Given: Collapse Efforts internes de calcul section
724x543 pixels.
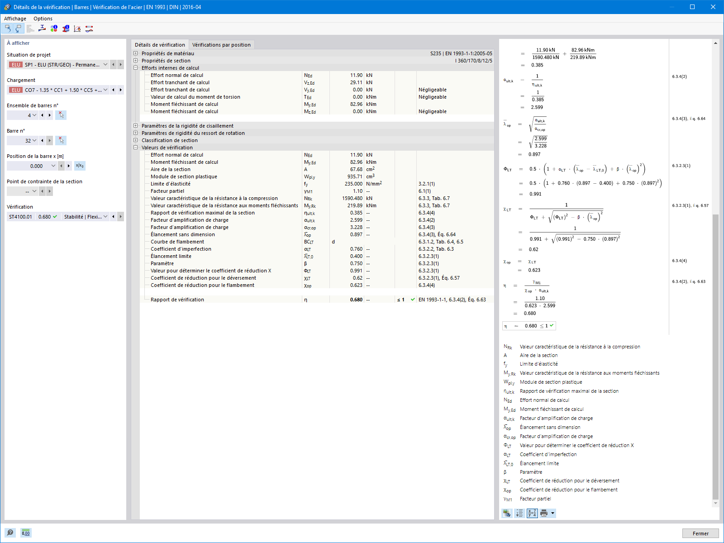Looking at the screenshot, I should 135,68.
